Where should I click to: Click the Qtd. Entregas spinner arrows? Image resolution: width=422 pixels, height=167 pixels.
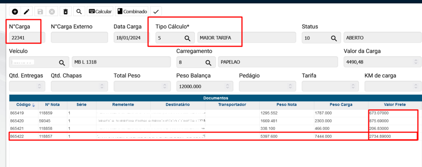click(x=39, y=86)
